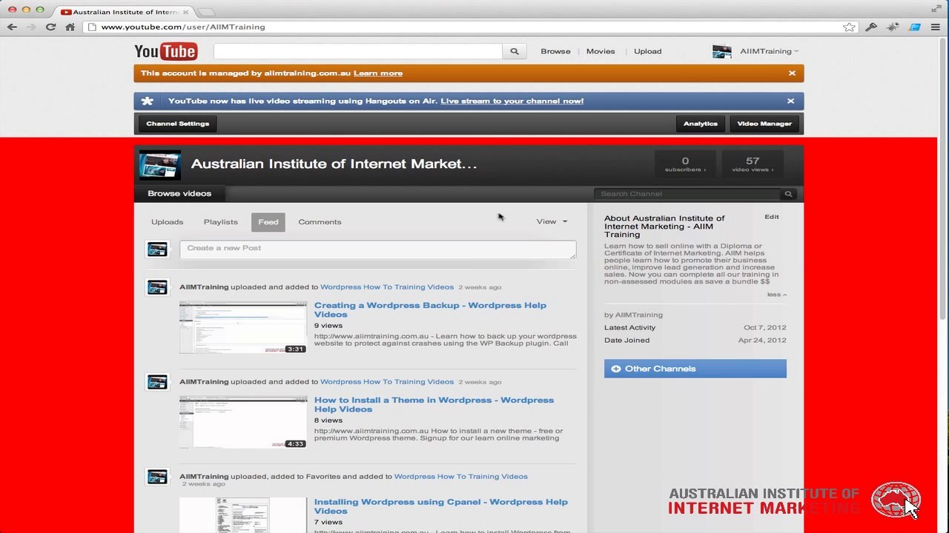Image resolution: width=949 pixels, height=533 pixels.
Task: Open the video views count box
Action: coord(753,164)
